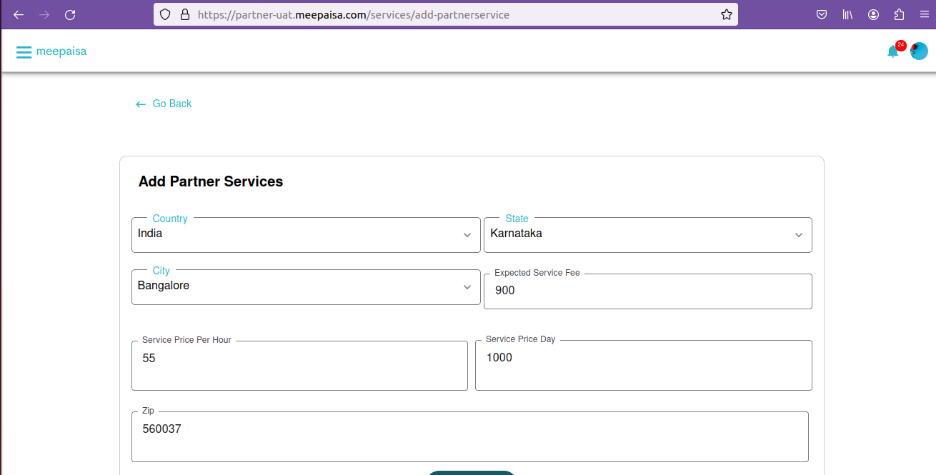Bookmark this page with the star
The width and height of the screenshot is (936, 475).
point(726,14)
